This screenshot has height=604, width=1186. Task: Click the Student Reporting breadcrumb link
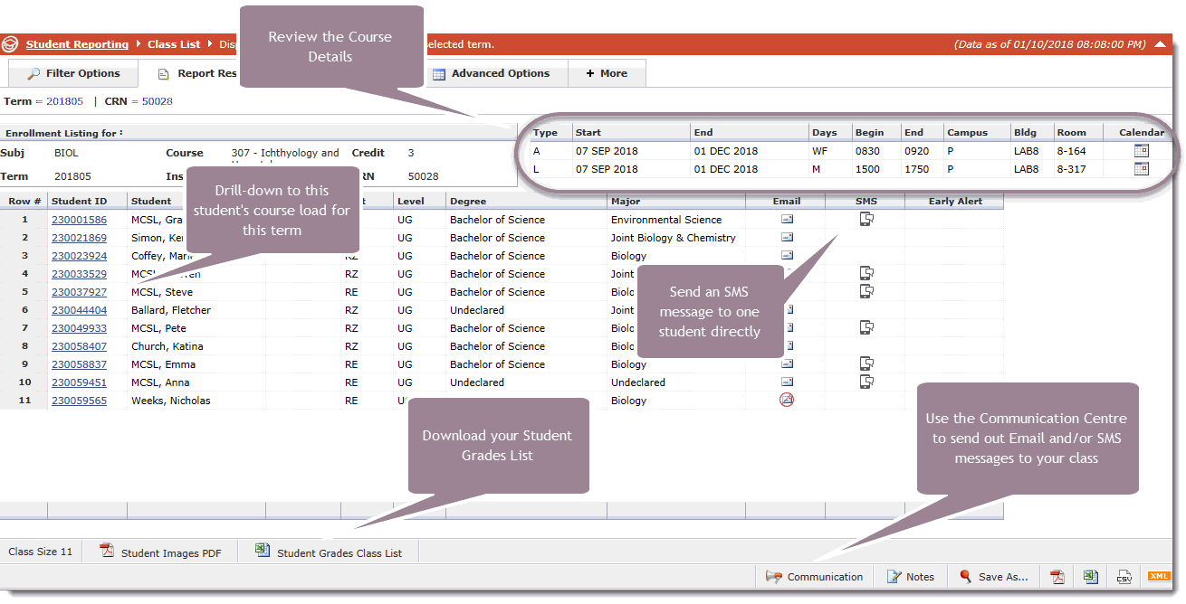coord(77,44)
